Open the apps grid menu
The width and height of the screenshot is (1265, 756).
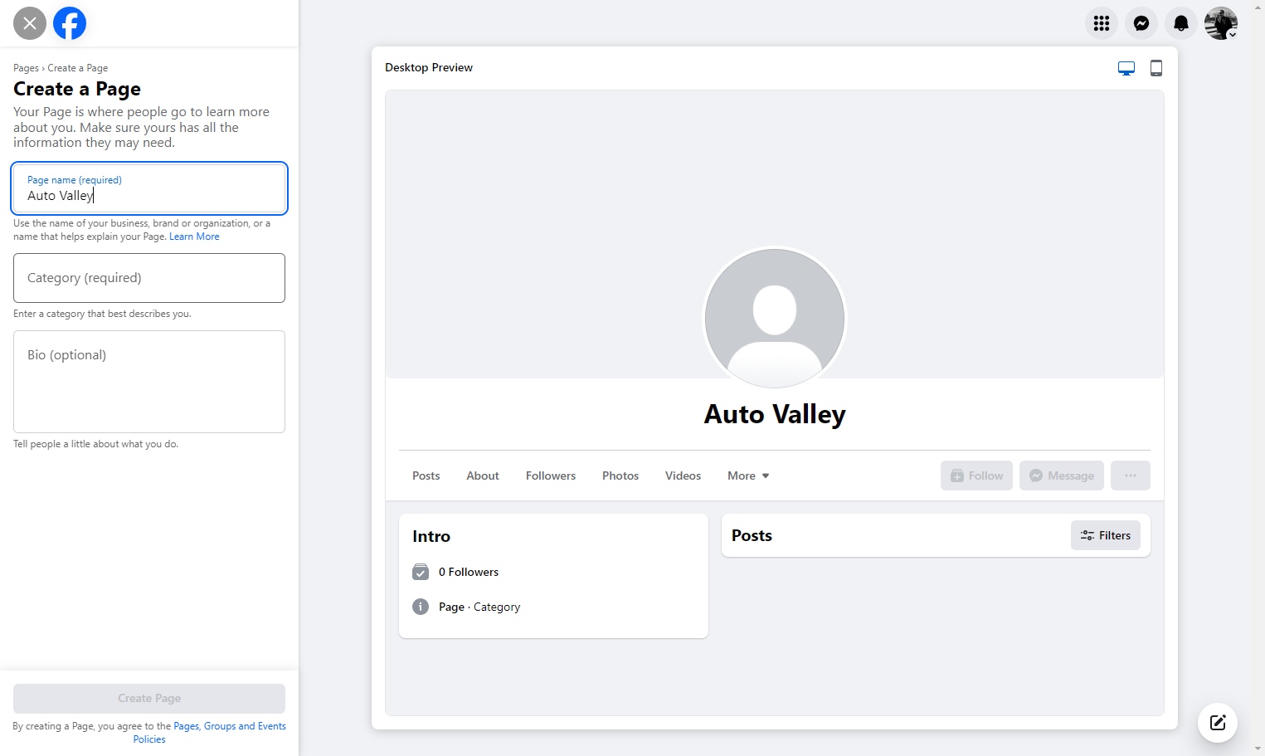[x=1102, y=23]
